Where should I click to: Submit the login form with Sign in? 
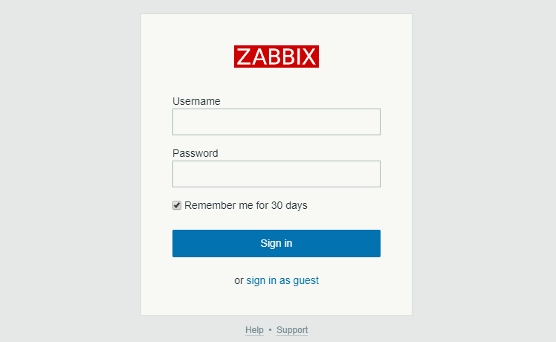(x=277, y=243)
